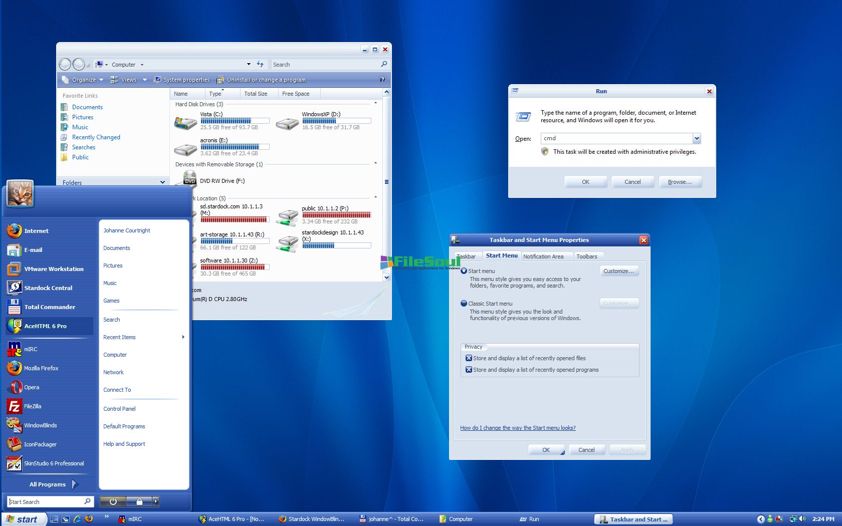Select the Classic Start menu radio button

pyautogui.click(x=464, y=303)
